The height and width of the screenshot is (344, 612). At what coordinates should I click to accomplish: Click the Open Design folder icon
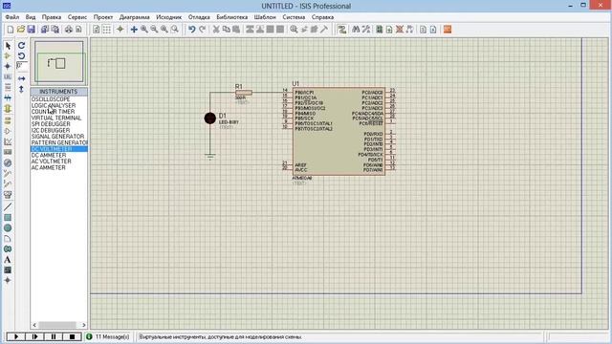point(21,30)
